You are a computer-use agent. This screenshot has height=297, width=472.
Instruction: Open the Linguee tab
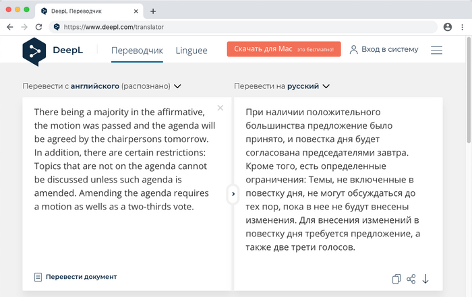point(191,50)
